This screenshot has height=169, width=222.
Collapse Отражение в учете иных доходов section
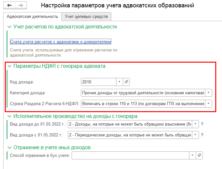(9, 147)
